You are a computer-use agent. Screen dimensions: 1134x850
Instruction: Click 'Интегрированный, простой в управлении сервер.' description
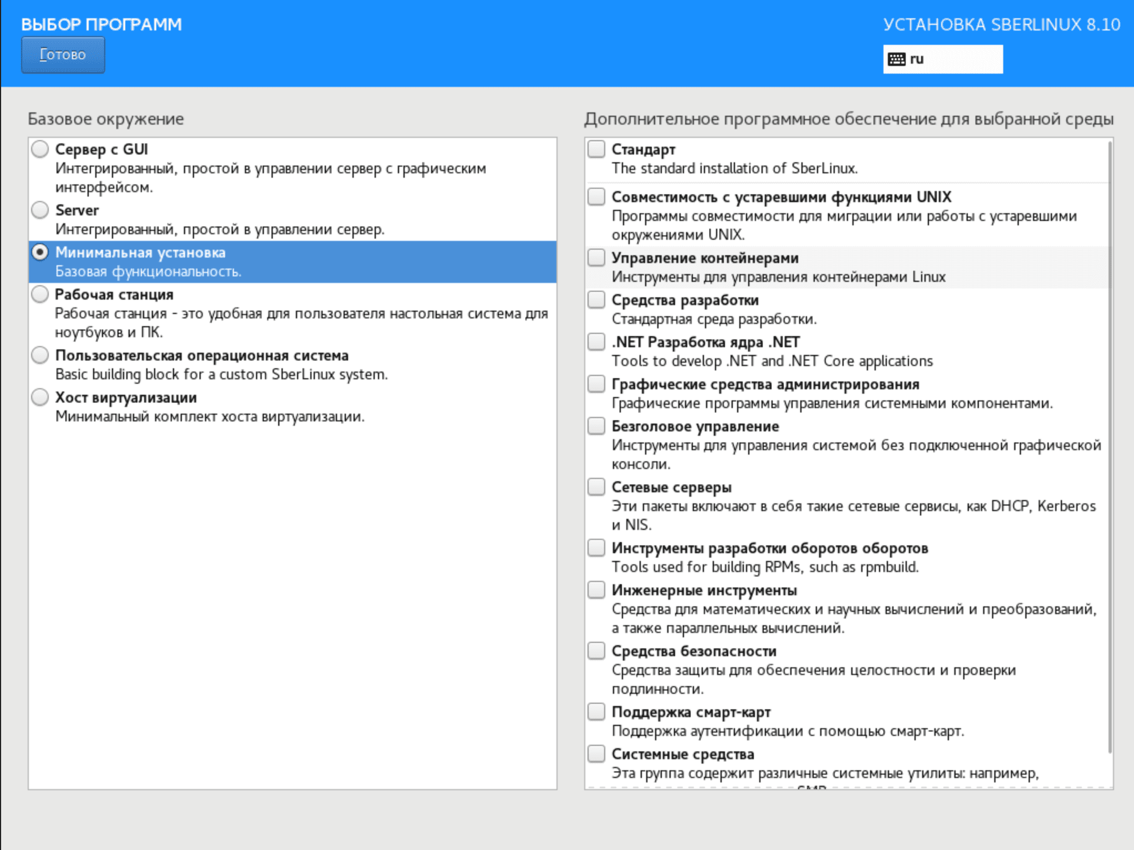point(220,229)
